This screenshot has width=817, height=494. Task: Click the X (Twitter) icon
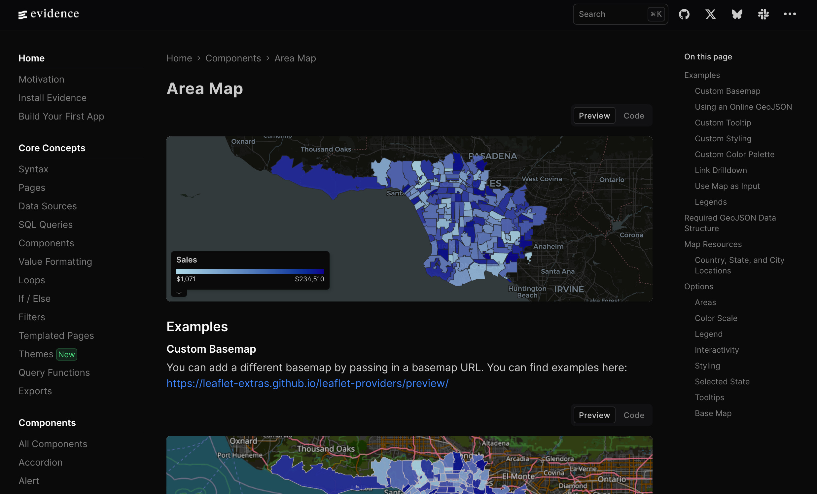710,14
